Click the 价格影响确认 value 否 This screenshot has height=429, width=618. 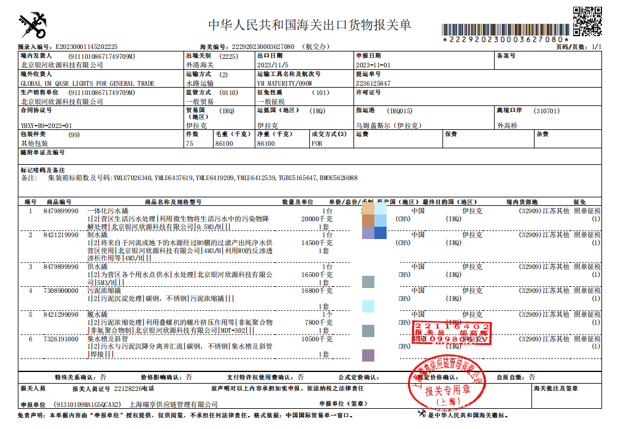[x=188, y=377]
